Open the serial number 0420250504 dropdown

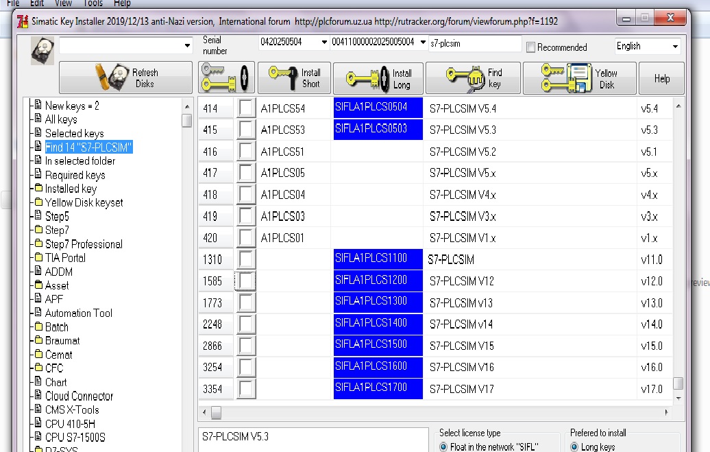[x=325, y=42]
